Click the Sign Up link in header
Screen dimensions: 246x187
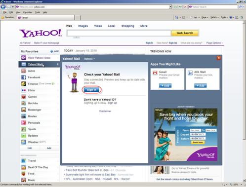click(x=173, y=43)
